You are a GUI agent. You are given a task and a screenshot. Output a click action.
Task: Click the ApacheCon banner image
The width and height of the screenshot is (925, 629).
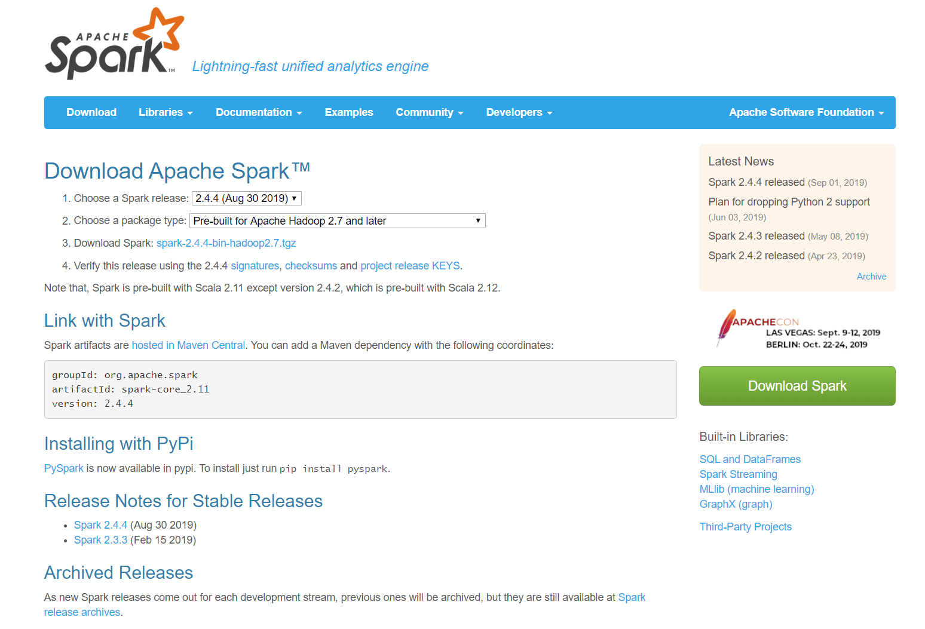(797, 329)
